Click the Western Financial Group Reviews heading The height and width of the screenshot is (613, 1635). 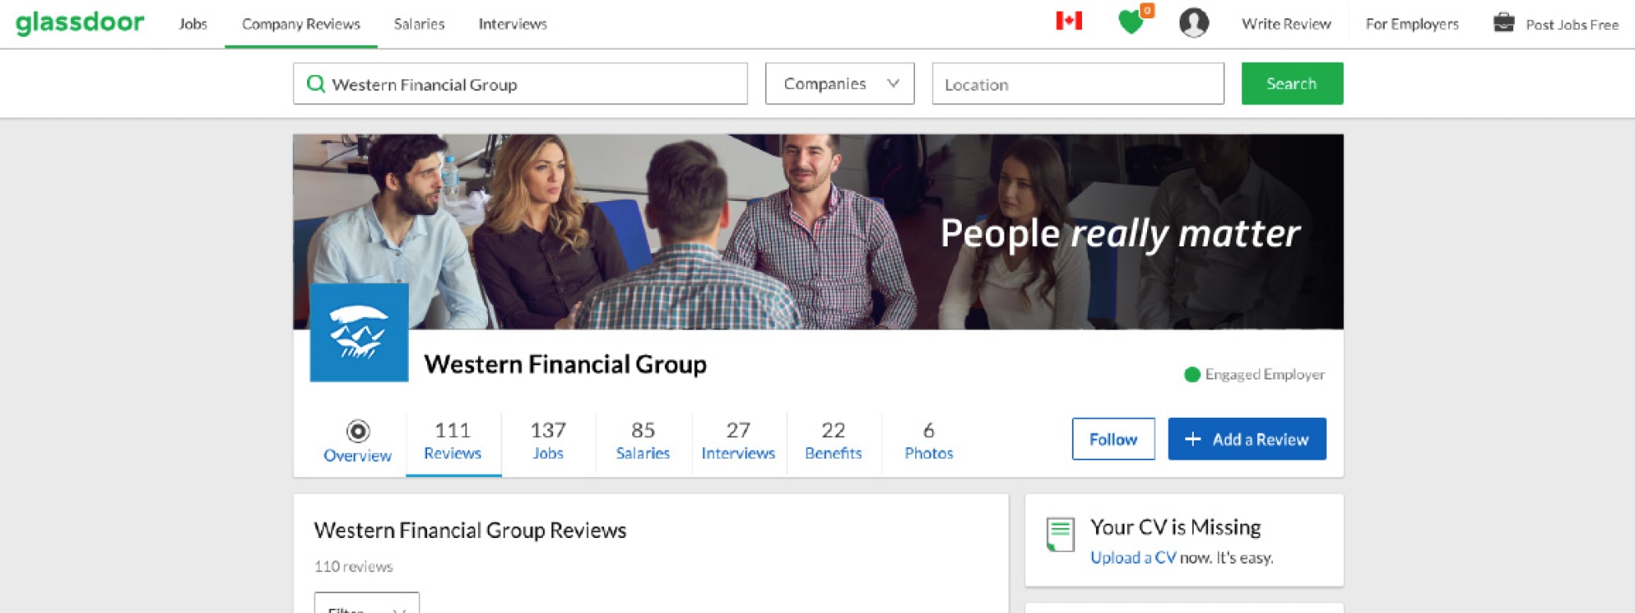point(470,530)
